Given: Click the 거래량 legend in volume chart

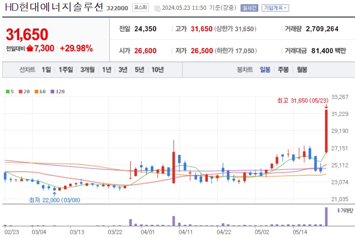Looking at the screenshot, I should [345, 210].
